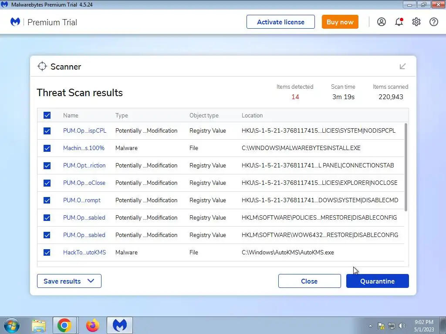Open the Machin...s.100% threat name link
The height and width of the screenshot is (334, 446).
pos(84,148)
